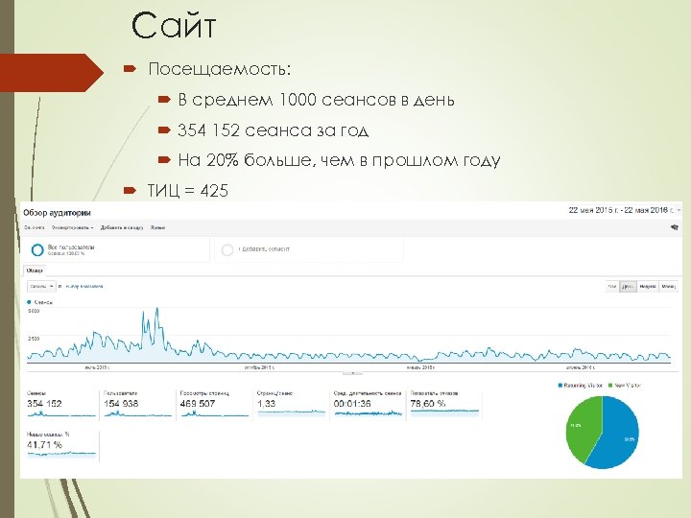The height and width of the screenshot is (518, 691).
Task: Click the new sessions 41,71 % tile
Action: [x=61, y=445]
